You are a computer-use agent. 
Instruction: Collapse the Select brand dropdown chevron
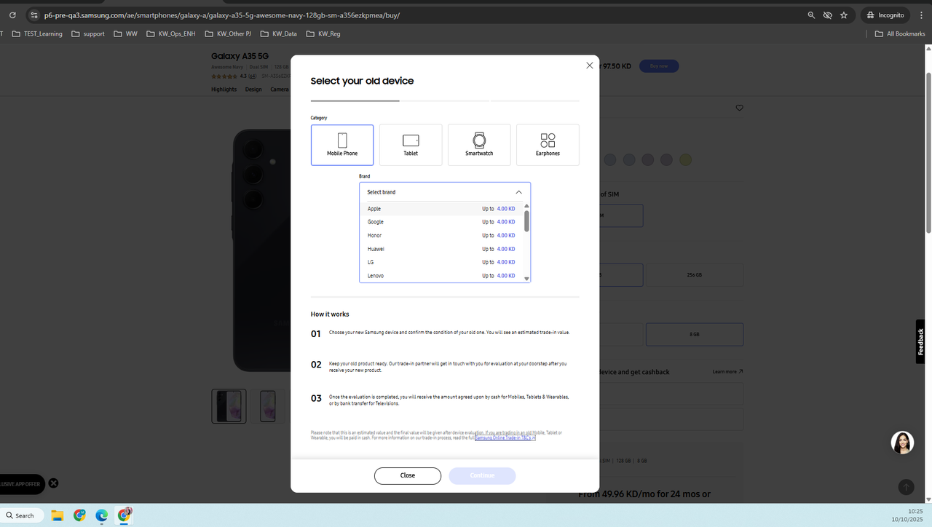(x=518, y=191)
